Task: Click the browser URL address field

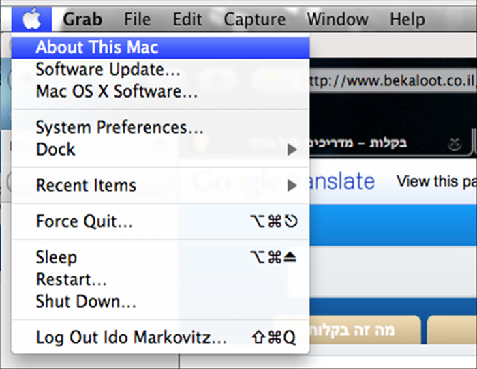Action: click(x=393, y=81)
